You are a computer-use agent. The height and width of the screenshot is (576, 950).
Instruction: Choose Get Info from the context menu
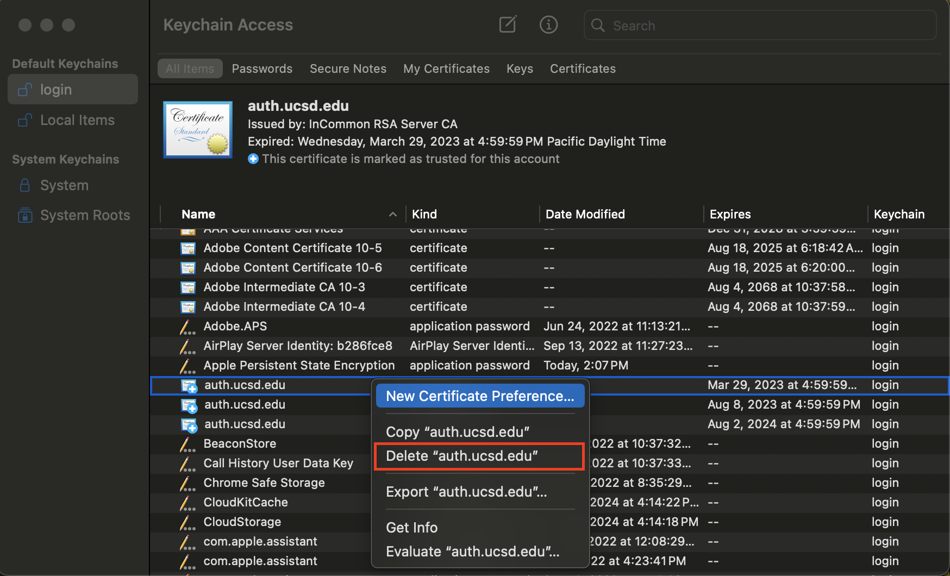click(x=411, y=527)
